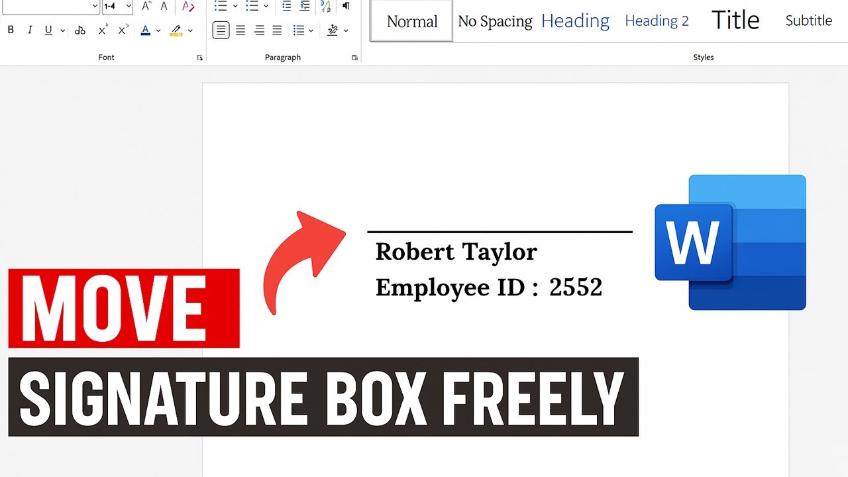848x477 pixels.
Task: Expand the numbering library arrow
Action: 266,6
